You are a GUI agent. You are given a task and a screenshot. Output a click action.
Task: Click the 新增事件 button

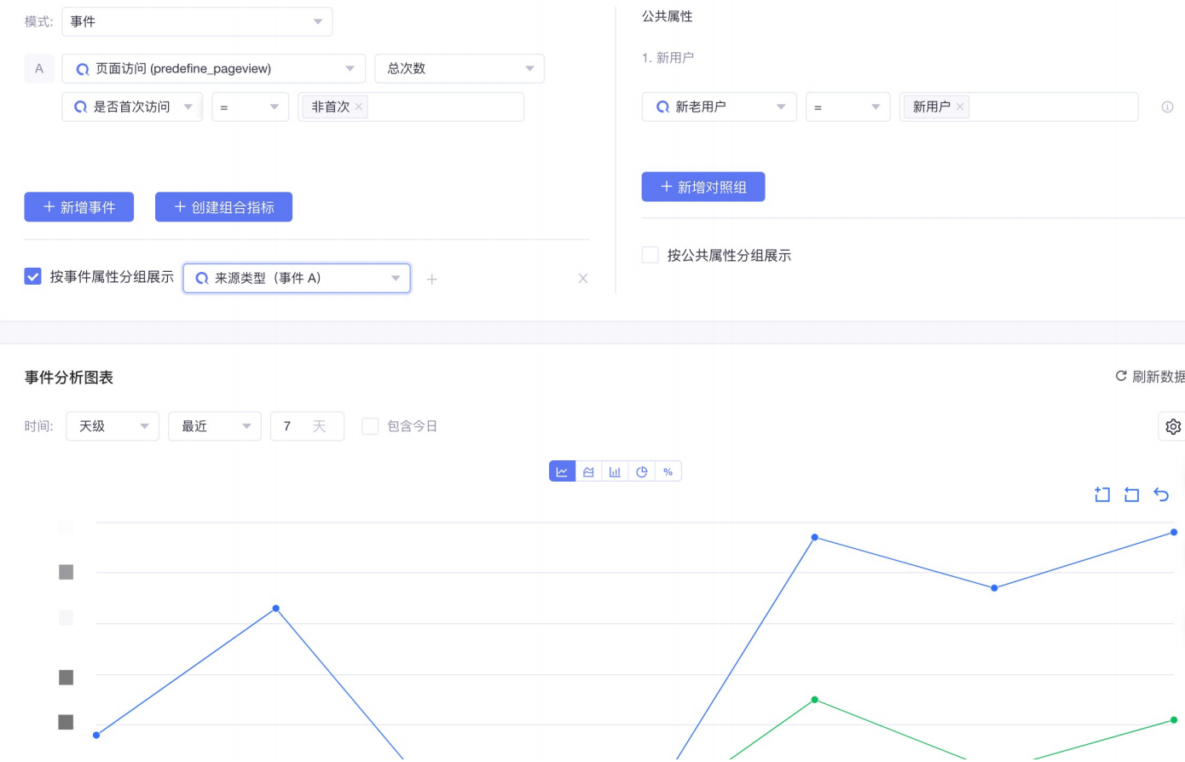pyautogui.click(x=79, y=207)
